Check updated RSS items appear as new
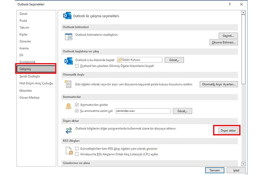Viewport: 263px width, 175px height. [x=77, y=149]
